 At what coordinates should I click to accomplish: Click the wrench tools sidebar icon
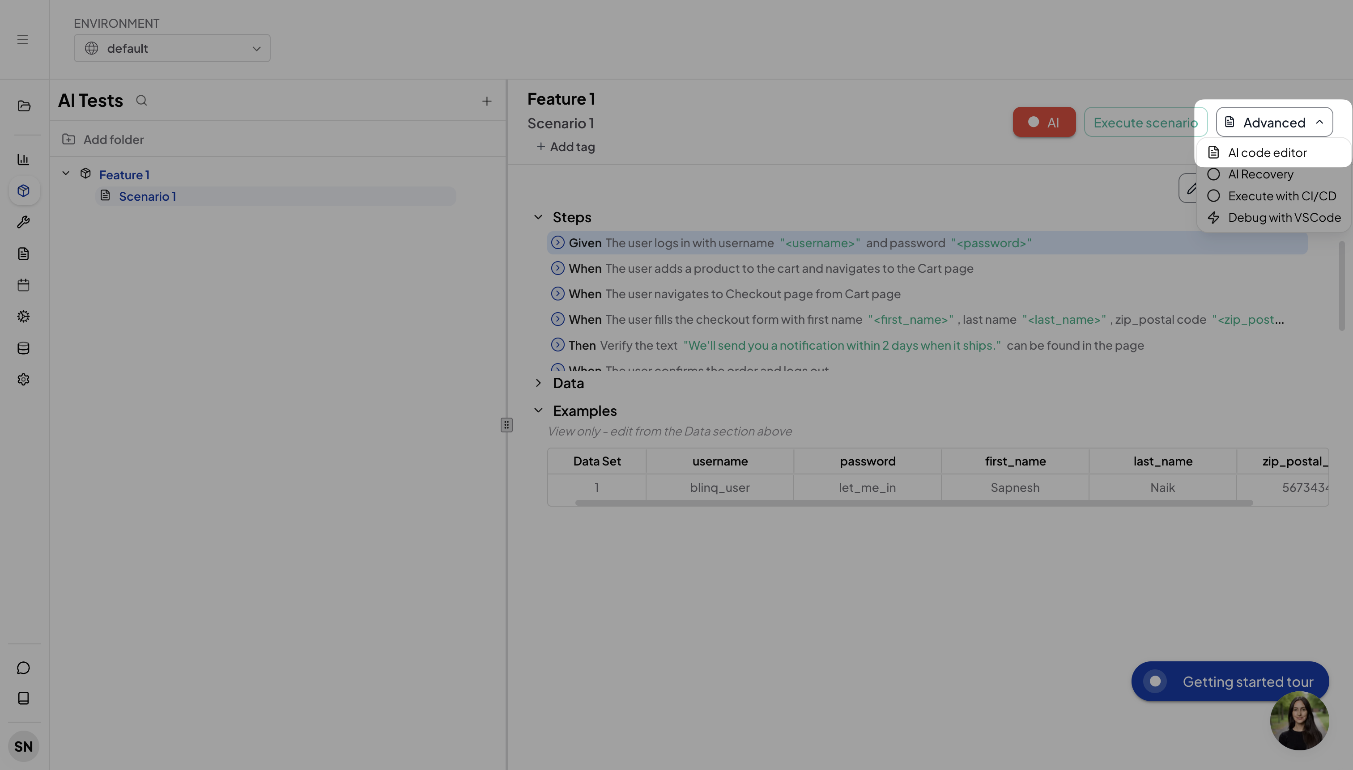click(23, 222)
